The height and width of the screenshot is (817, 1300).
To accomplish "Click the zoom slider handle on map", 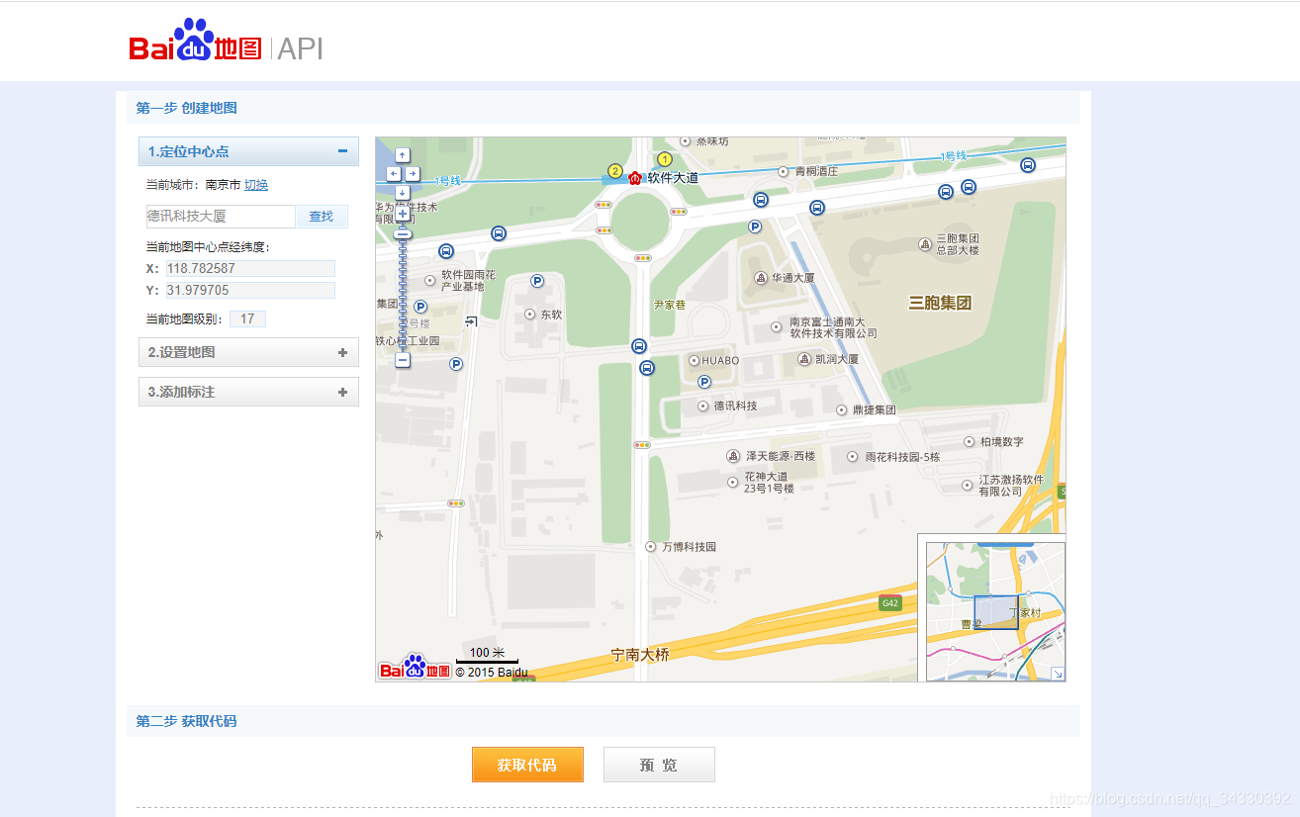I will (x=403, y=234).
